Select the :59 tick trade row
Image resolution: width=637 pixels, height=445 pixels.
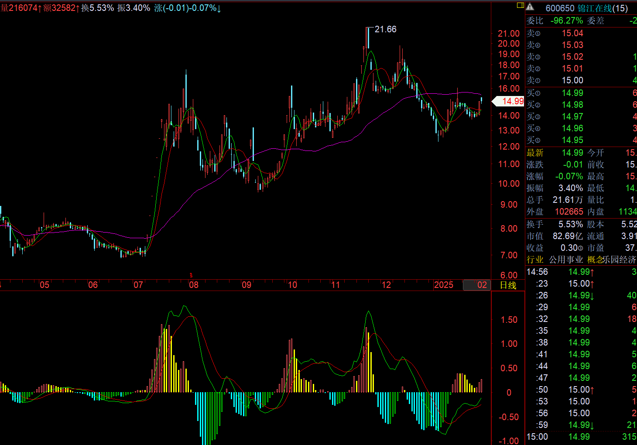click(x=581, y=425)
